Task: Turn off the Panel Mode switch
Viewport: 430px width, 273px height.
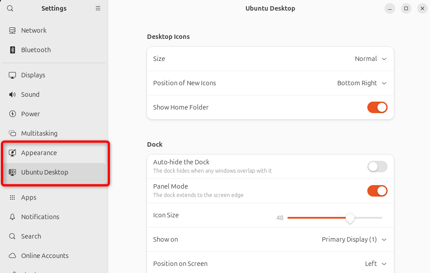Action: (x=377, y=191)
